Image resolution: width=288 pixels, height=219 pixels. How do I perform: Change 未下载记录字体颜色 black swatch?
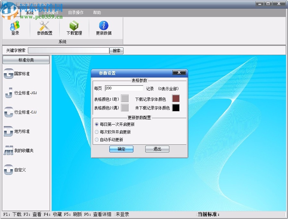pyautogui.click(x=176, y=108)
